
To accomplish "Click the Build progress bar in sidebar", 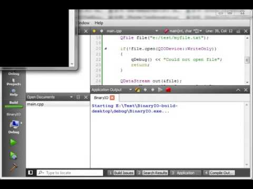I will pos(14,106).
